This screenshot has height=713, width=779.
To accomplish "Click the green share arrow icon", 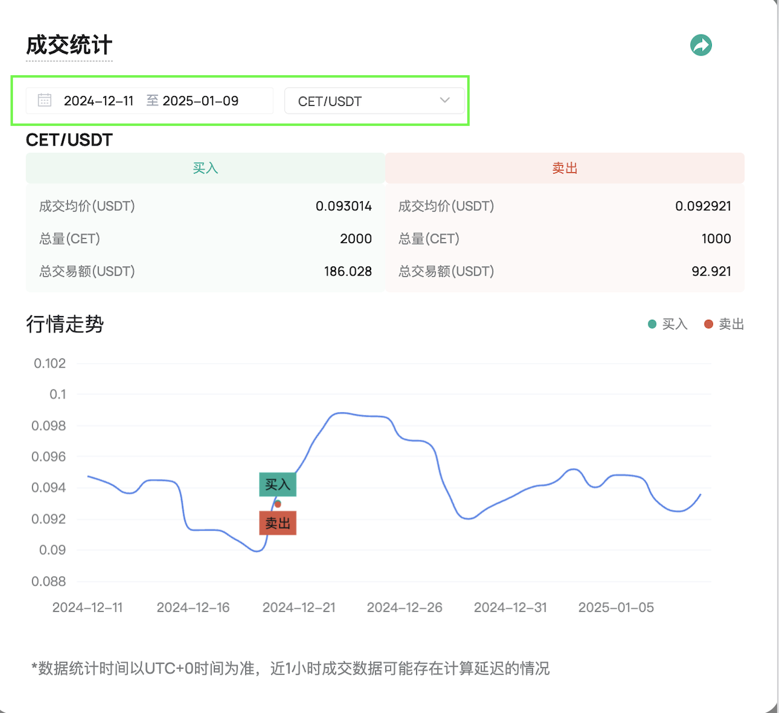I will pos(701,45).
